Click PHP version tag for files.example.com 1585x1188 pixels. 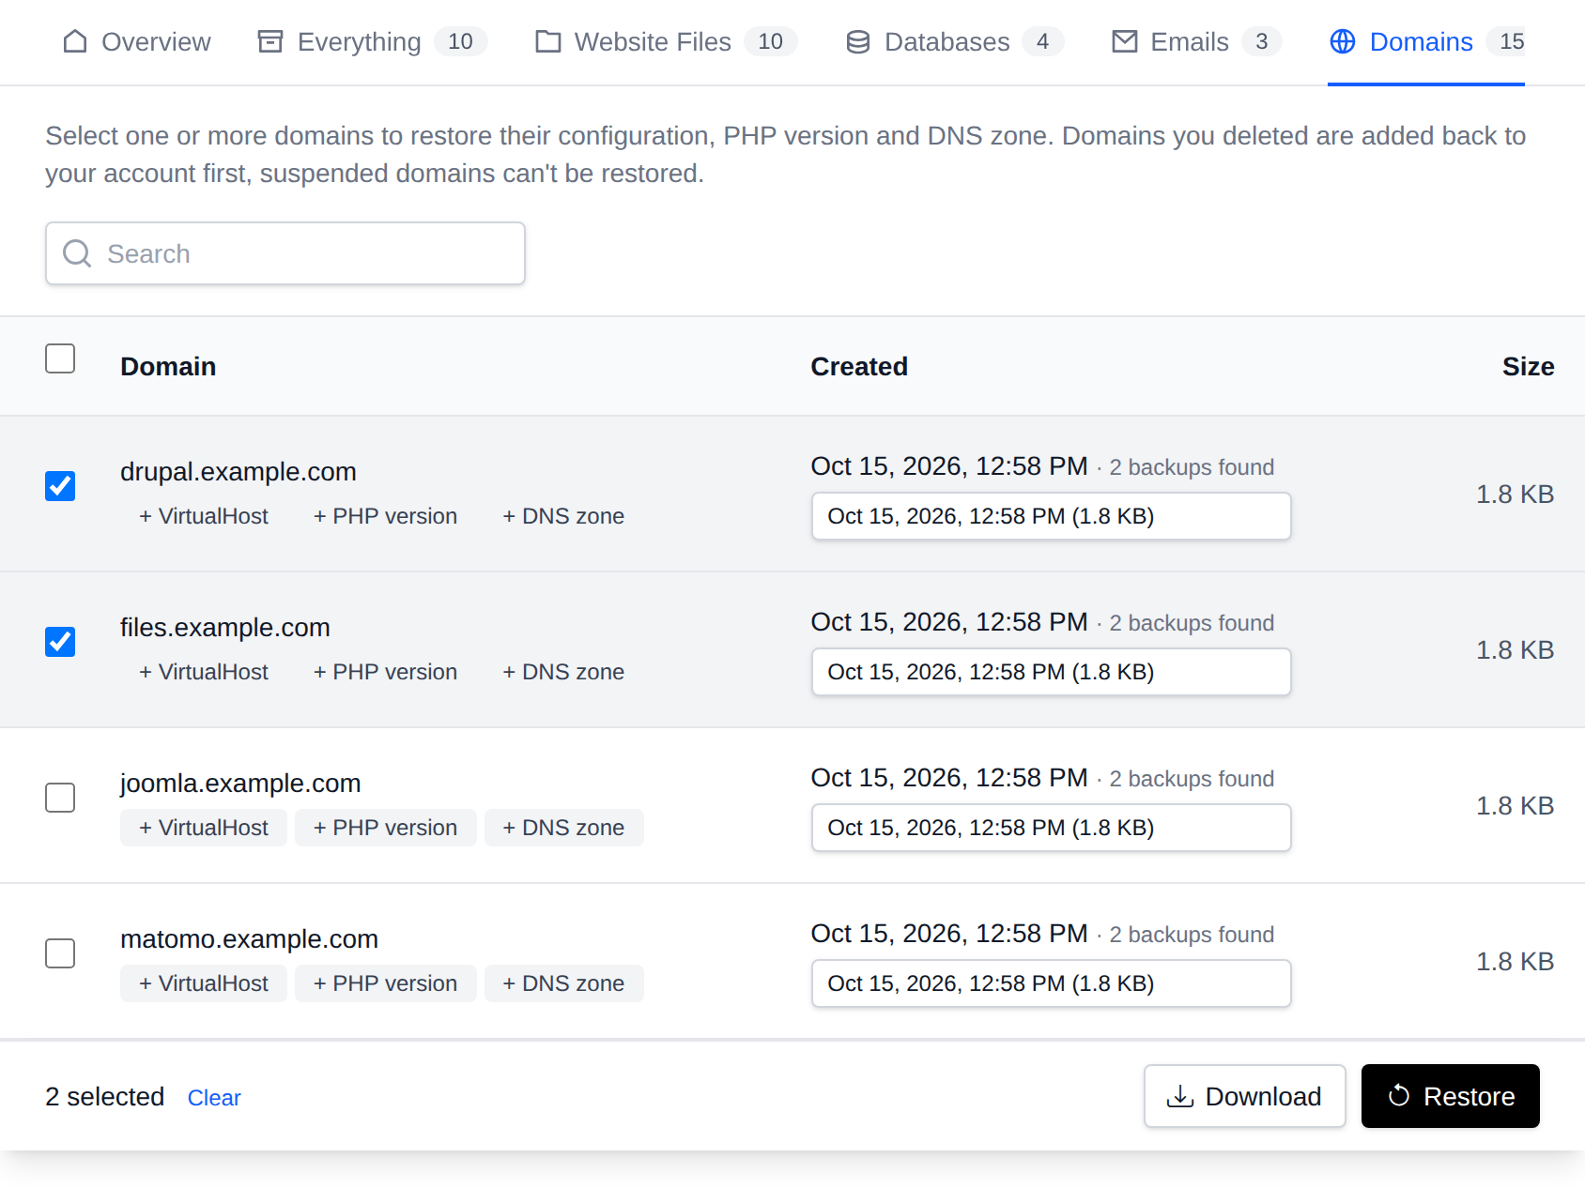click(x=386, y=672)
